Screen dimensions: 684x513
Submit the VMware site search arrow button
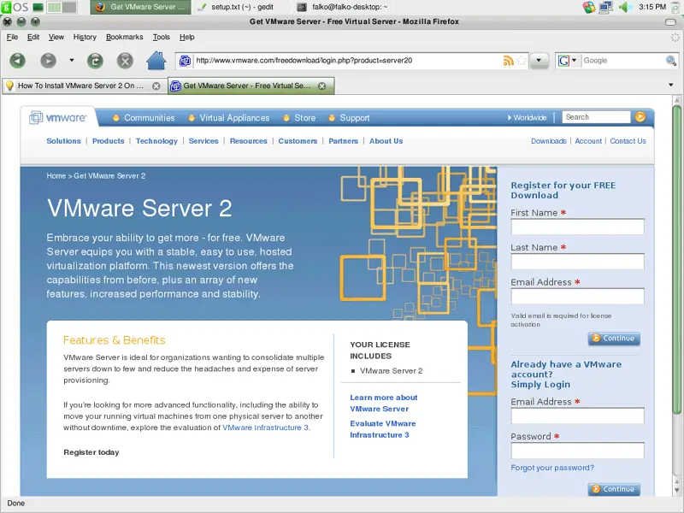coord(640,117)
